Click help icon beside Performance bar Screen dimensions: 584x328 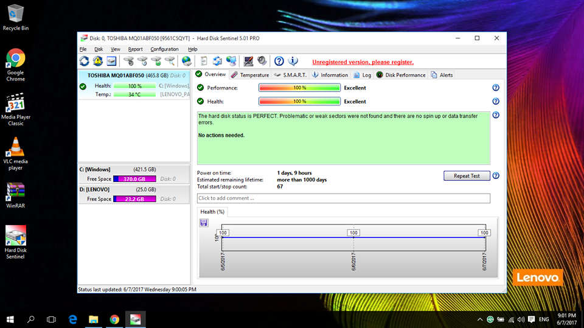(x=496, y=88)
